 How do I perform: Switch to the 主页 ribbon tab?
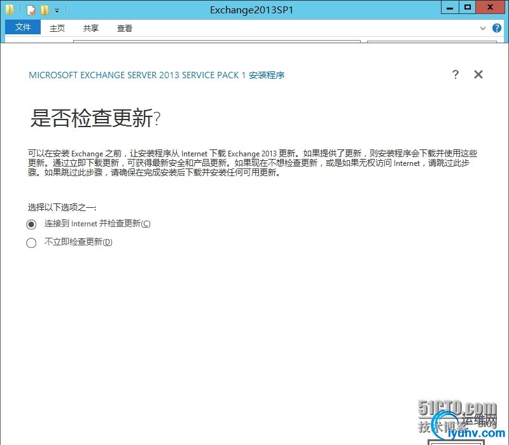click(57, 28)
